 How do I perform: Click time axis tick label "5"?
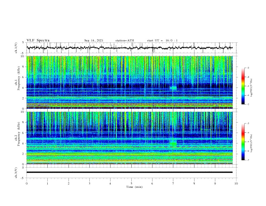(x=131, y=183)
